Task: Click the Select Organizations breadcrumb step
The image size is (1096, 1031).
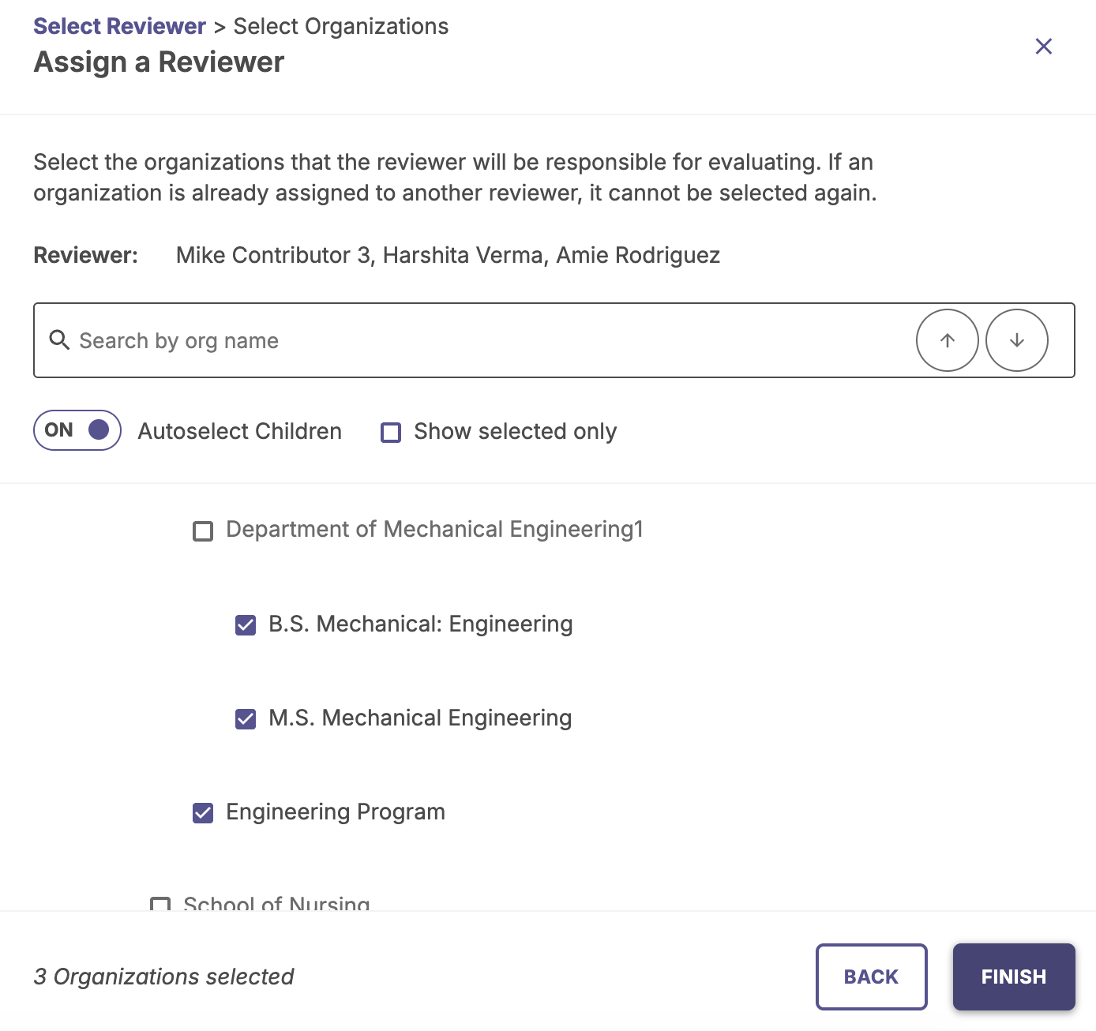Action: 341,26
